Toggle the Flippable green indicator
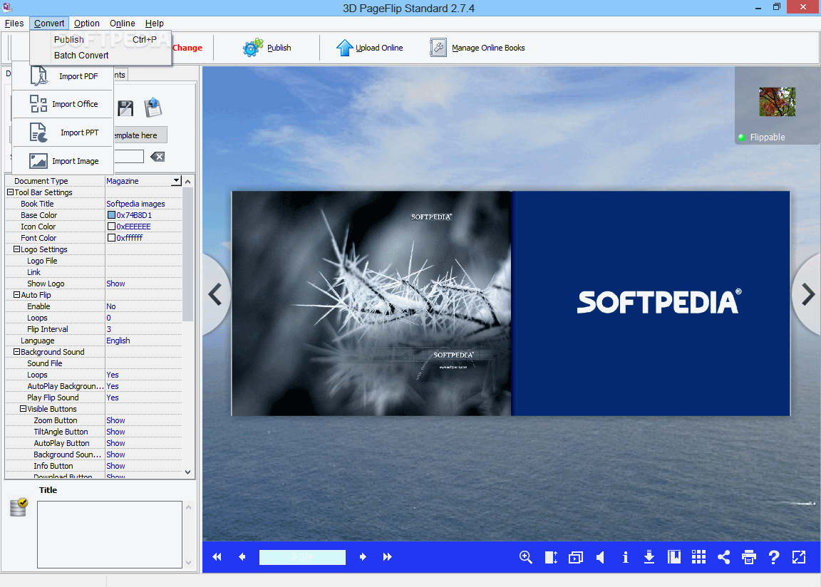The image size is (821, 587). click(741, 137)
